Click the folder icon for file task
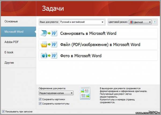Screen dimensions: 161x115 44,44
